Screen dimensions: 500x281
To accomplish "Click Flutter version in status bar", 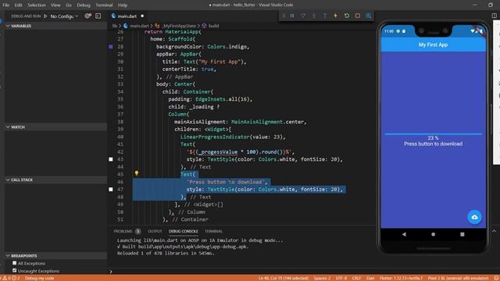I will click(401, 278).
